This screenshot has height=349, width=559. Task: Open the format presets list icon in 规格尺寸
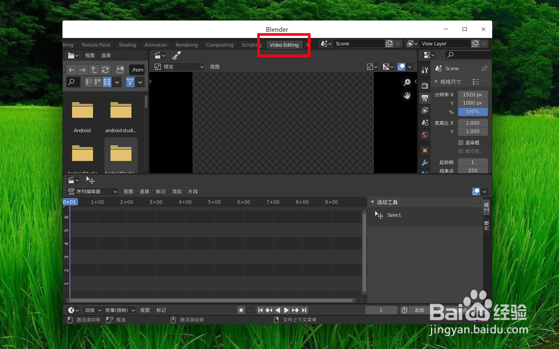476,82
